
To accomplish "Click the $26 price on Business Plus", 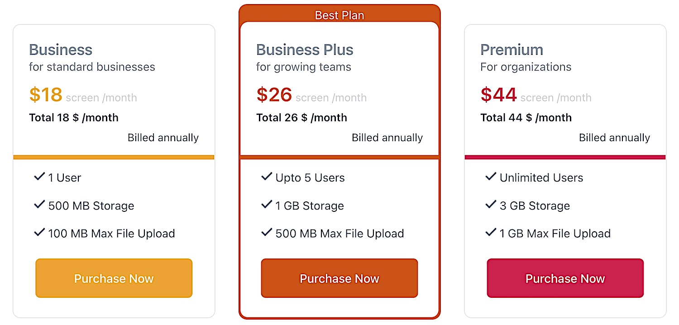I will coord(274,95).
